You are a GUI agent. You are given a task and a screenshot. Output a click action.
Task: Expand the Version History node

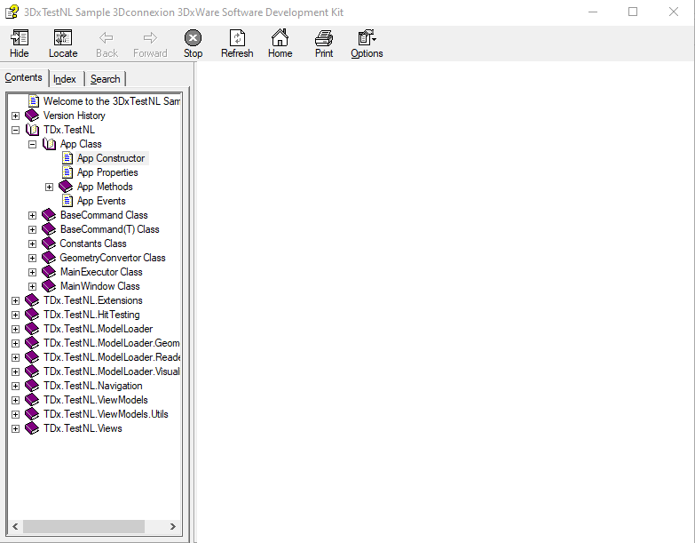15,116
